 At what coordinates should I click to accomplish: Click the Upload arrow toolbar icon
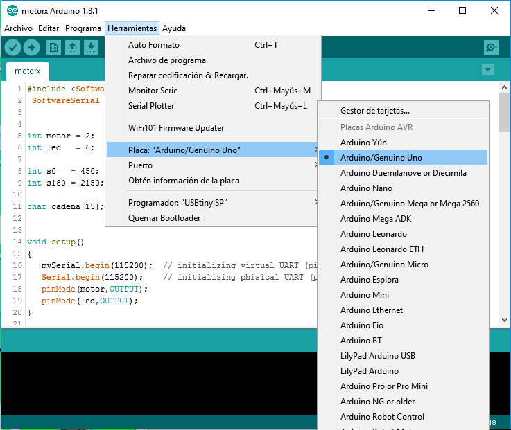[32, 48]
